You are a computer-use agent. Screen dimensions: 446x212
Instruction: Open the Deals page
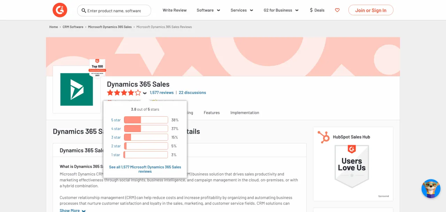pyautogui.click(x=317, y=10)
